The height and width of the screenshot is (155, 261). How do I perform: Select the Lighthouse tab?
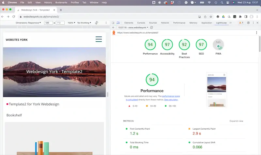click(x=221, y=23)
